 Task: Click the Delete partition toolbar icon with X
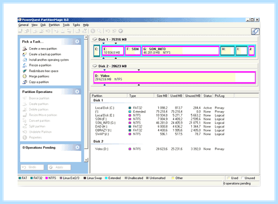42,31
